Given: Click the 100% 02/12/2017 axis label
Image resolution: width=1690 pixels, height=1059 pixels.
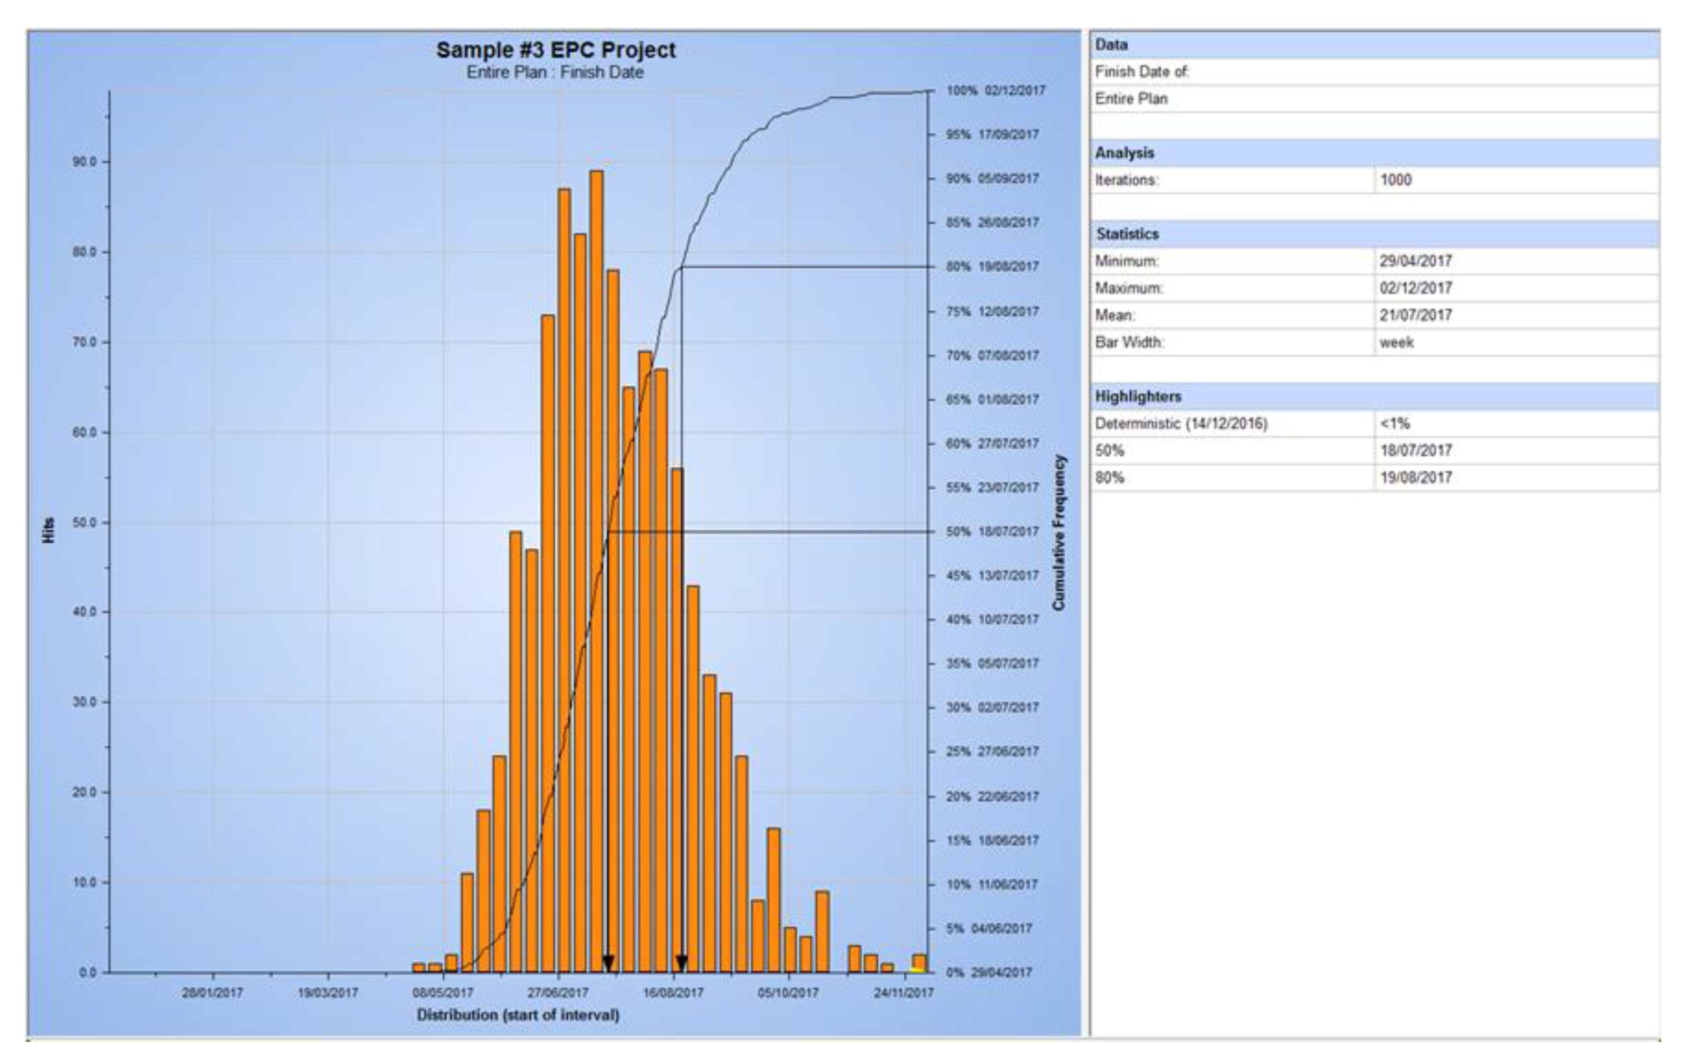Looking at the screenshot, I should click(995, 91).
